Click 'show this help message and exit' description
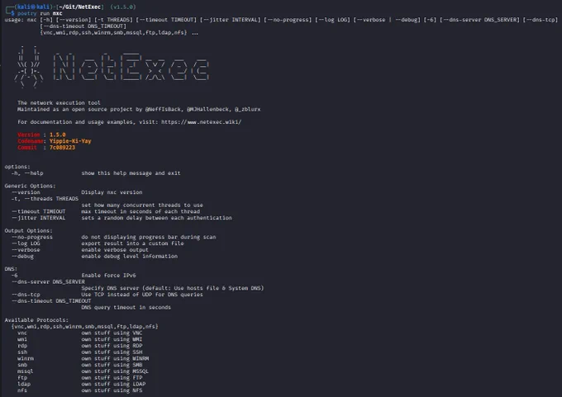This screenshot has width=562, height=397. (x=131, y=173)
